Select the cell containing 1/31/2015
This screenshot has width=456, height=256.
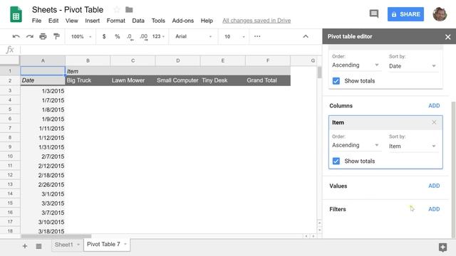pyautogui.click(x=43, y=147)
